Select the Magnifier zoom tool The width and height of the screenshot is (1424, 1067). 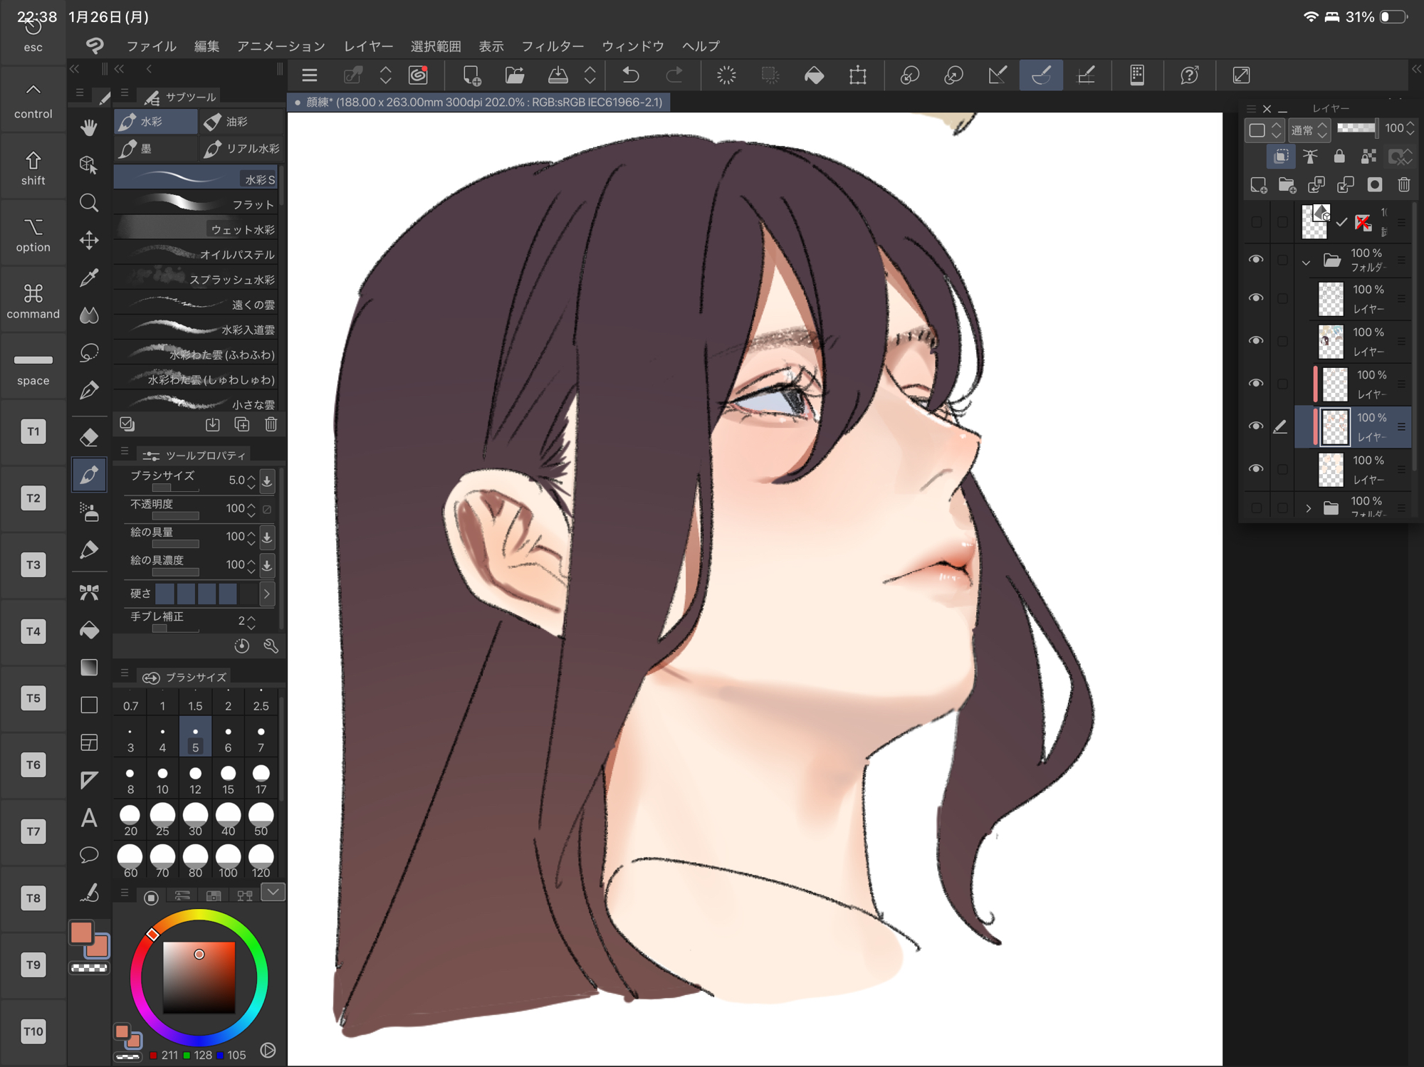point(89,204)
